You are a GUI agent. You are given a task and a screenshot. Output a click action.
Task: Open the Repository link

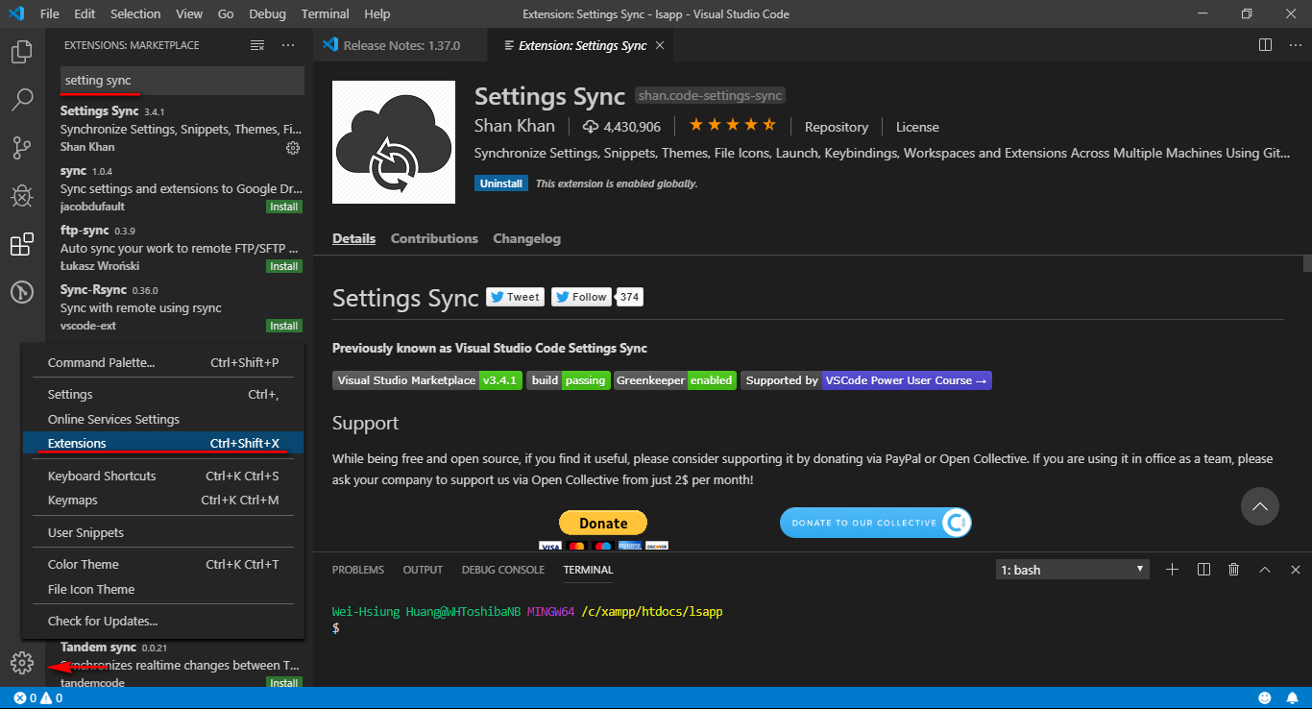836,126
